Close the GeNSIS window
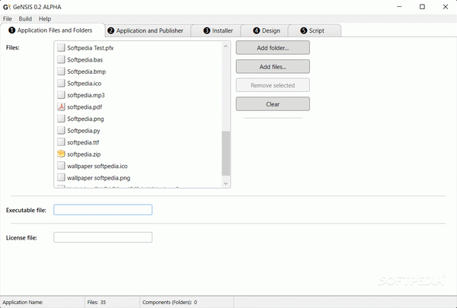This screenshot has width=457, height=308. click(446, 7)
